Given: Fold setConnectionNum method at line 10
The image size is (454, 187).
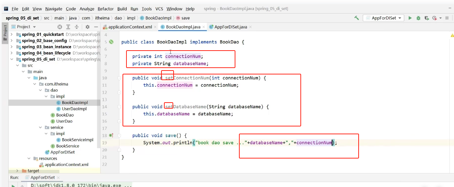Looking at the screenshot, I should point(119,78).
